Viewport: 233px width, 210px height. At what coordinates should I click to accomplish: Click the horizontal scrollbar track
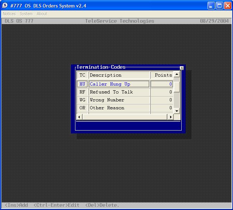tap(125, 117)
